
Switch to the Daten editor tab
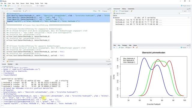pyautogui.click(x=20, y=9)
